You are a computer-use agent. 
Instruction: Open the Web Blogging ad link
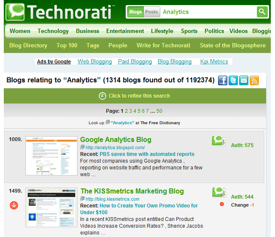95,62
